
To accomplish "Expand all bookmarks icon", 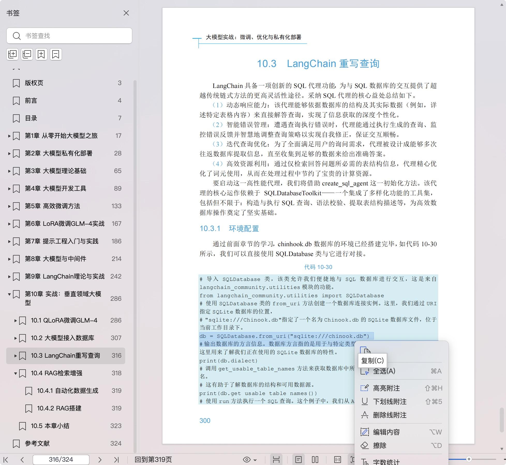I will click(12, 54).
